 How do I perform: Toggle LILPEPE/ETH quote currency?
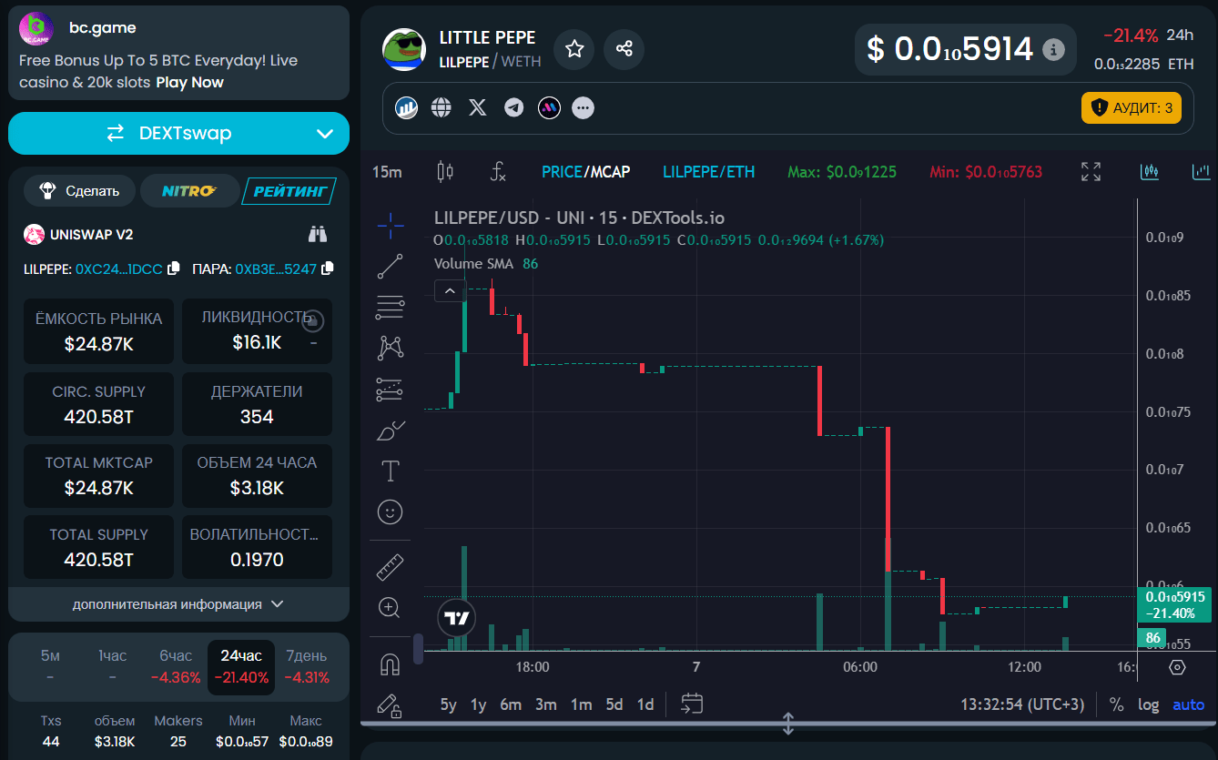click(708, 171)
